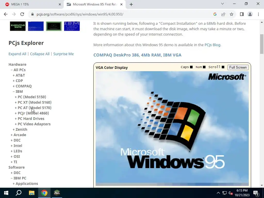Click the Surprise Me link
Image resolution: width=264 pixels, height=198 pixels.
pyautogui.click(x=63, y=54)
